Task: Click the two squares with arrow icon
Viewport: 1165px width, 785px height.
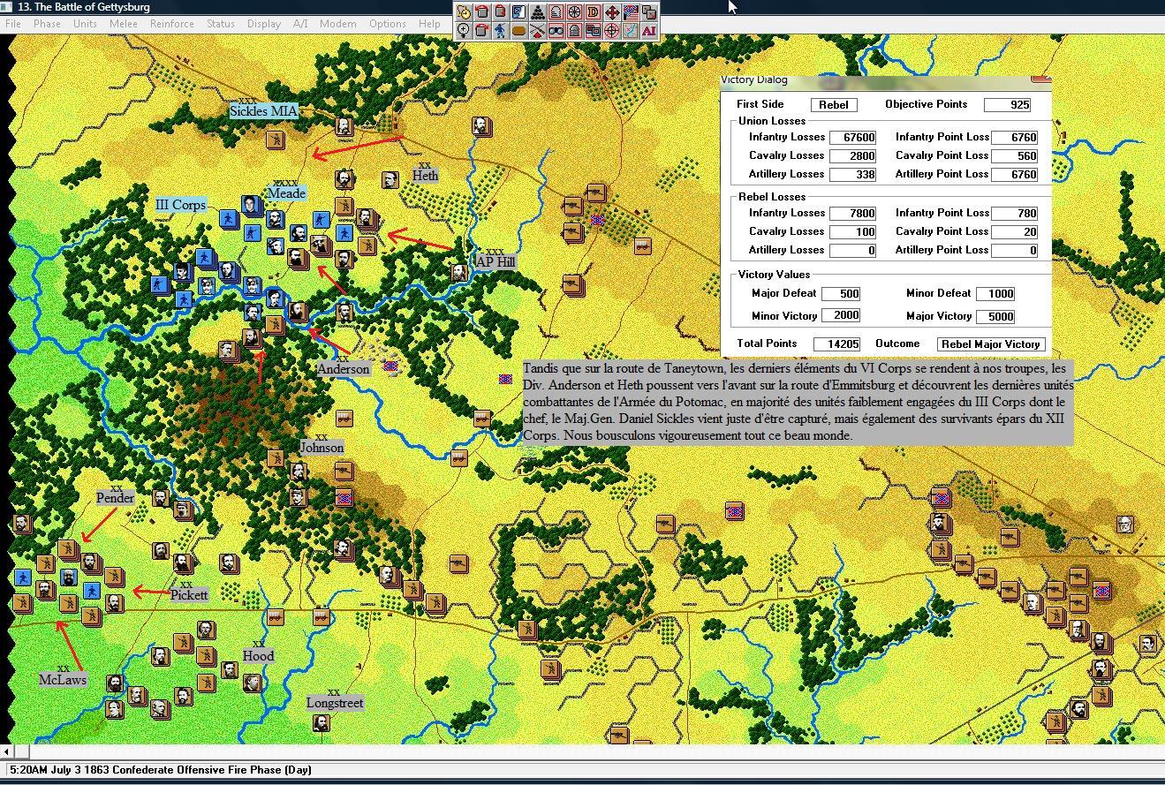Action: coord(648,12)
